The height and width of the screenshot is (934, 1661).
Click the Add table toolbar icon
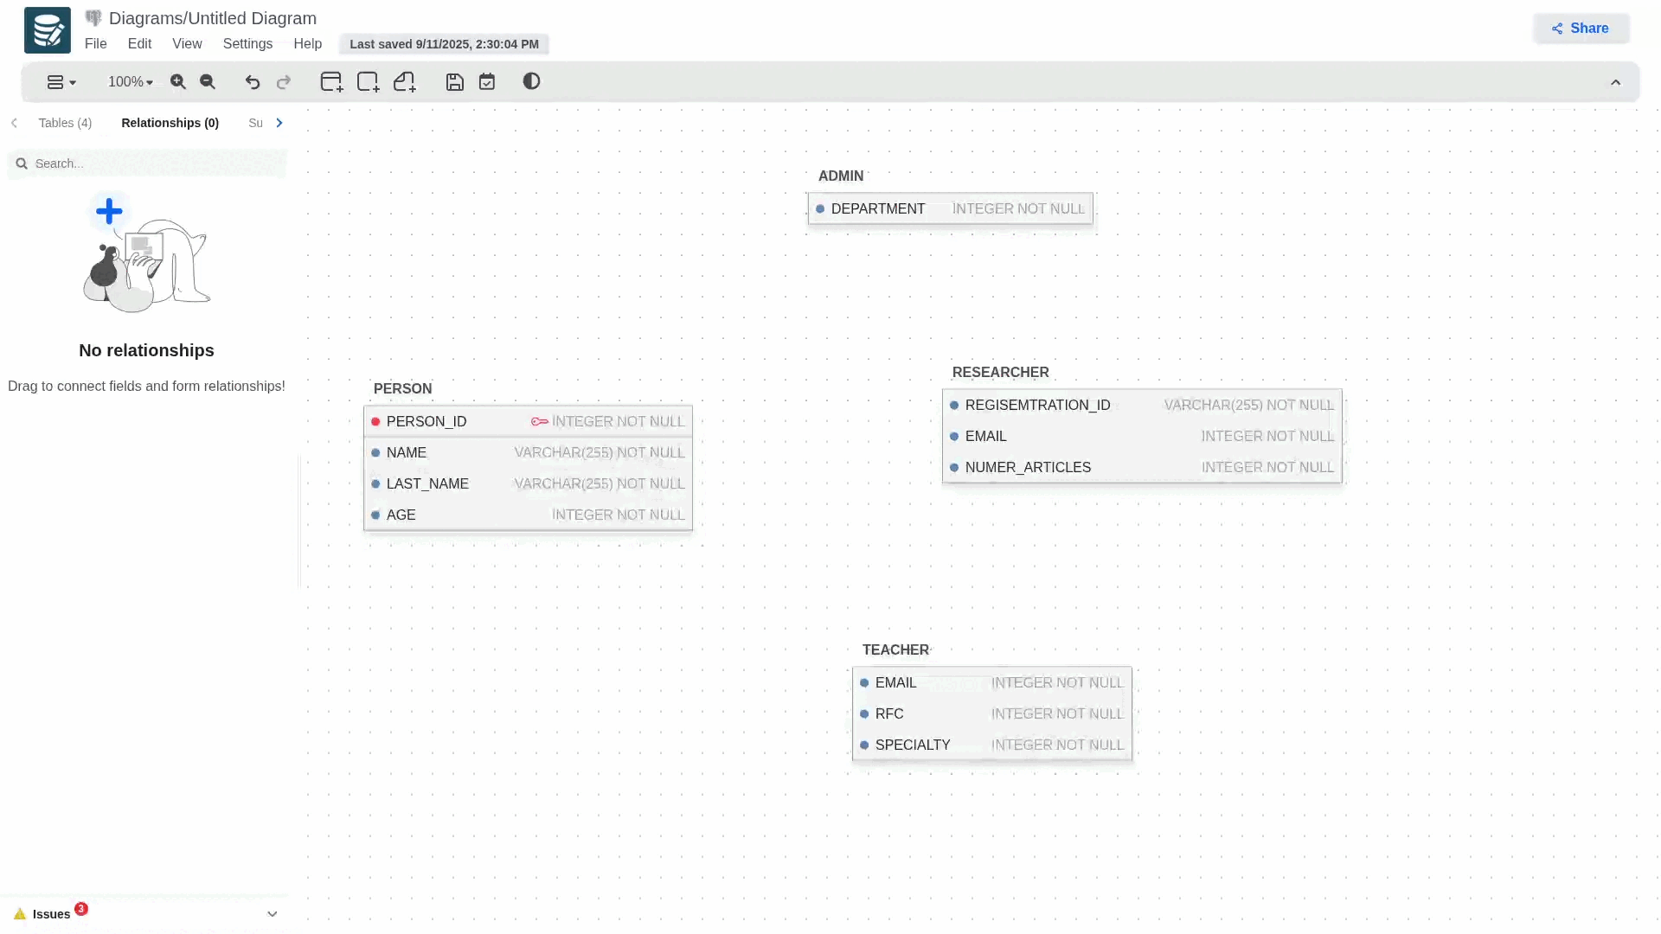[331, 82]
